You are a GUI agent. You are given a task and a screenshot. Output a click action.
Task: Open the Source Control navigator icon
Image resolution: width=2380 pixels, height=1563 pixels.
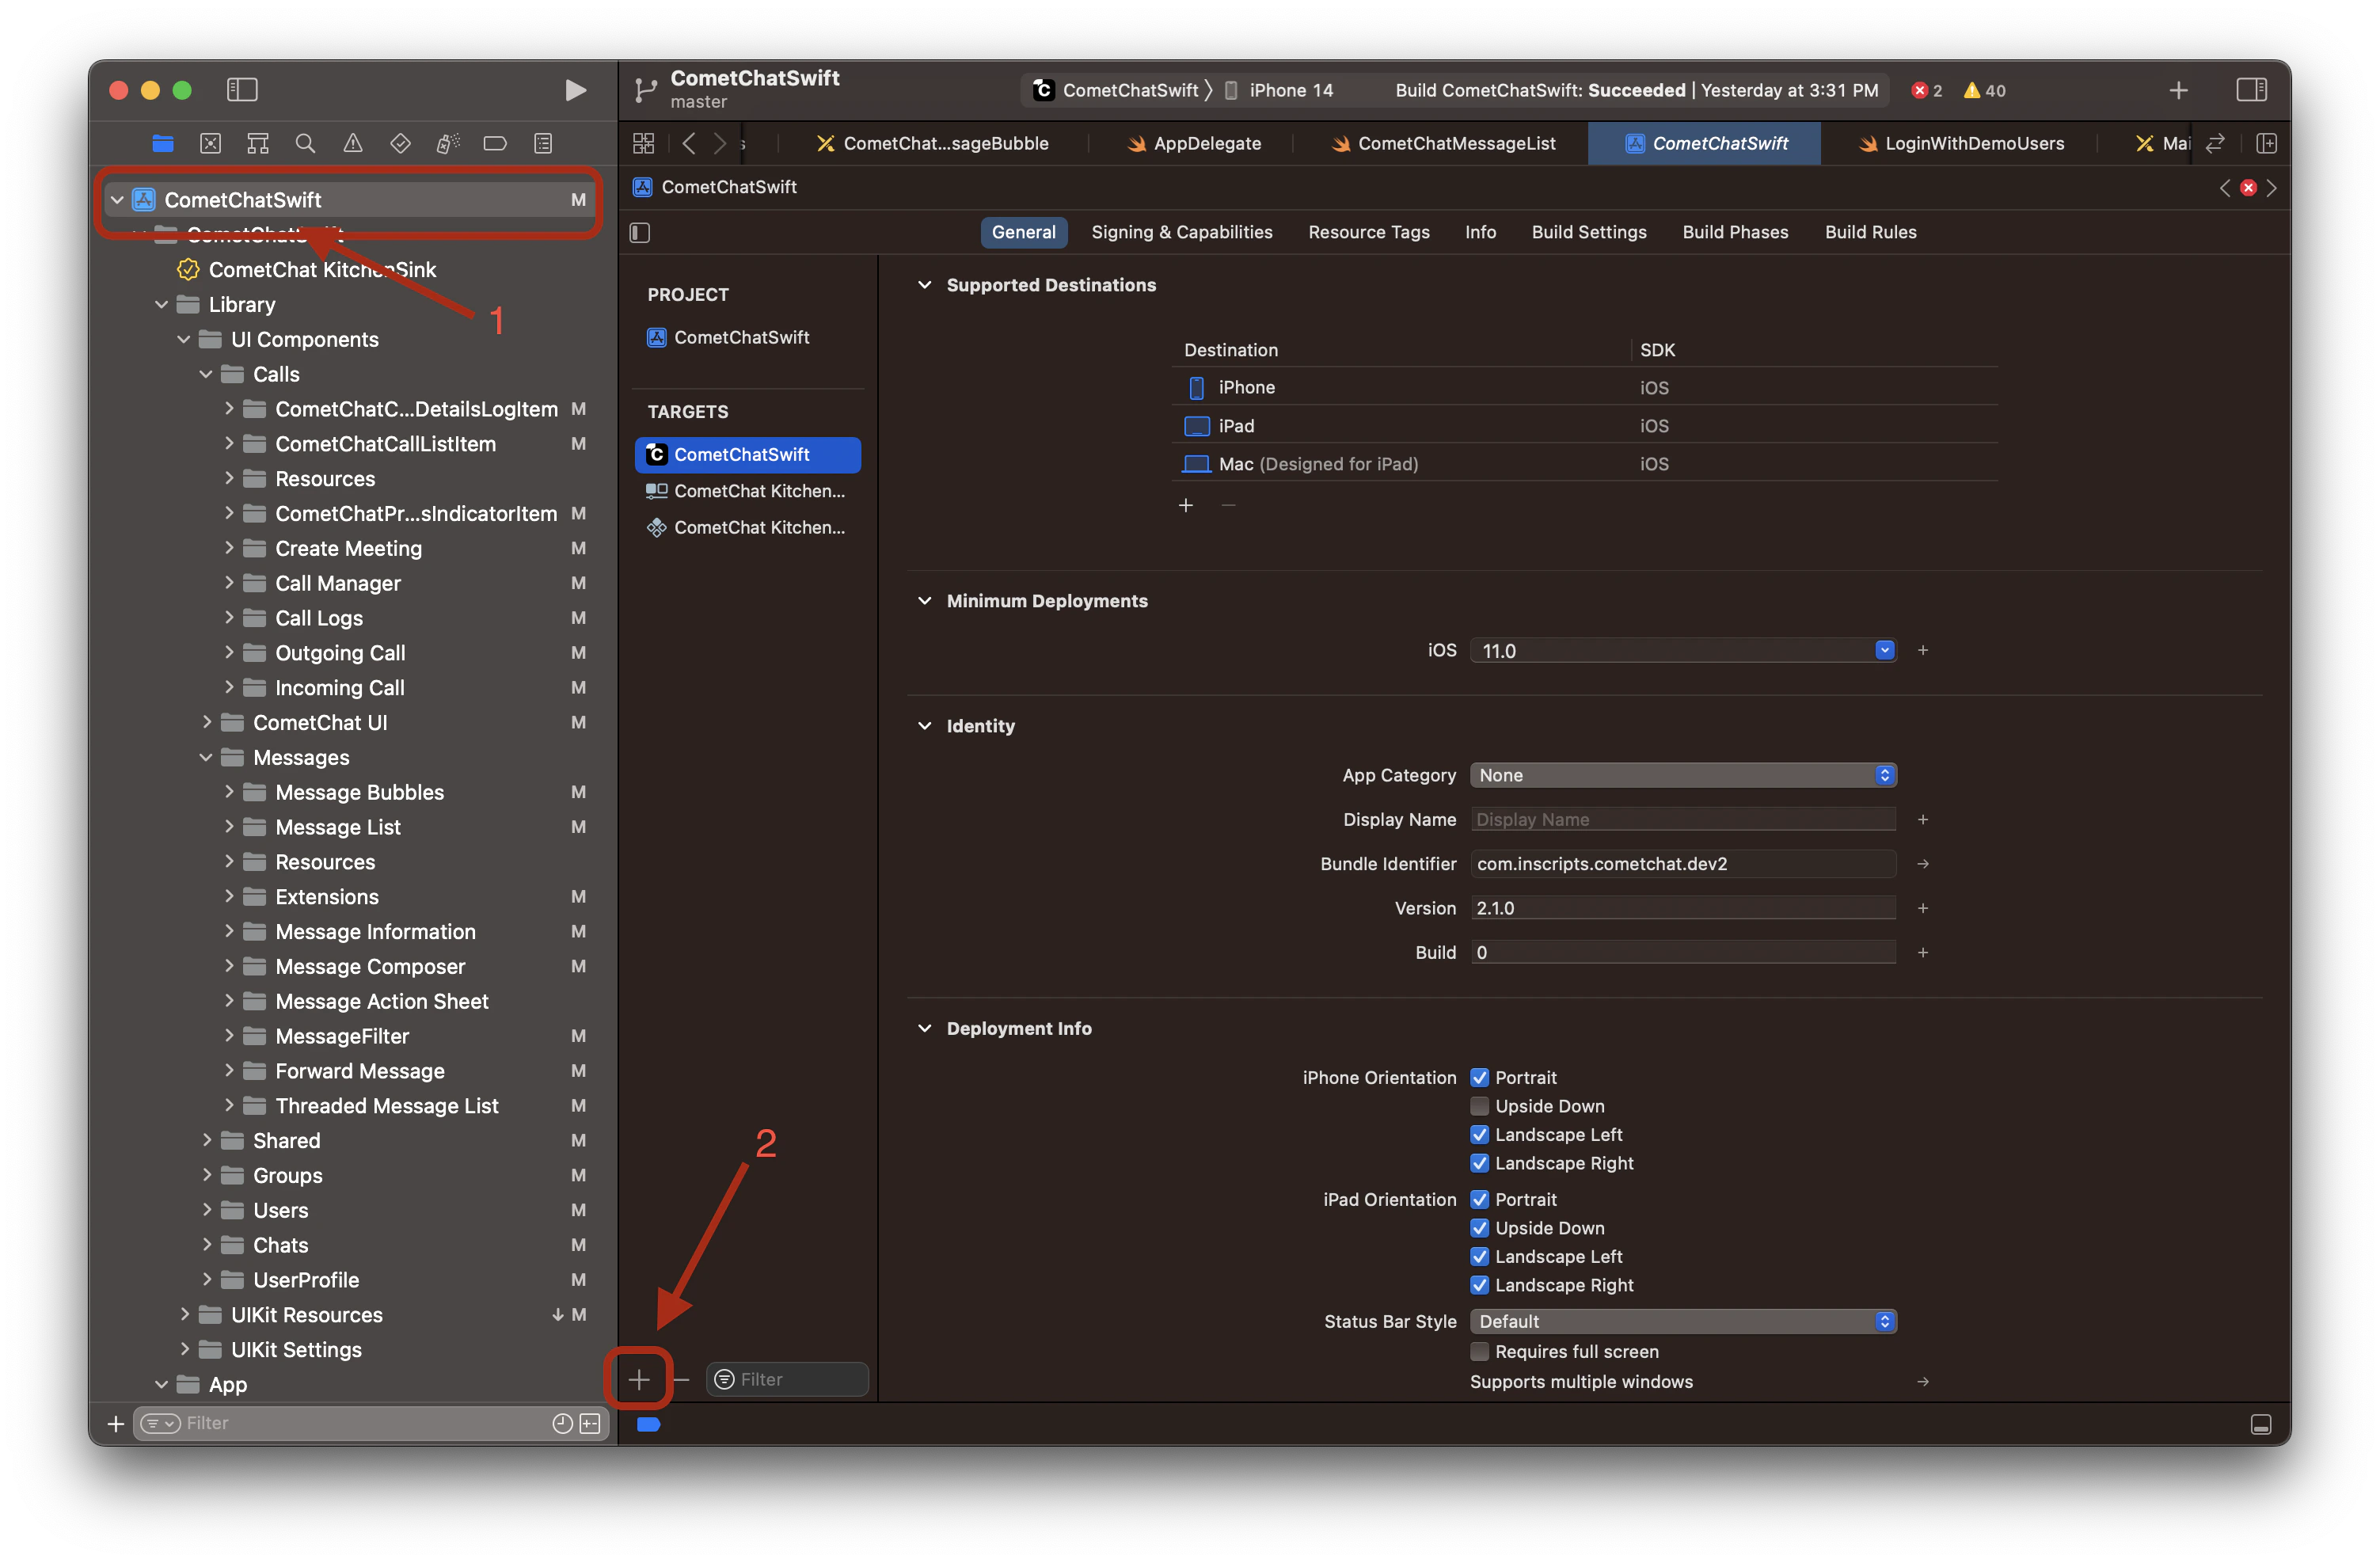[210, 143]
